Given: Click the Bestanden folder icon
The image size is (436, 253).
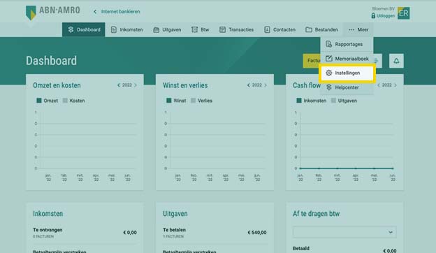Looking at the screenshot, I should [309, 29].
